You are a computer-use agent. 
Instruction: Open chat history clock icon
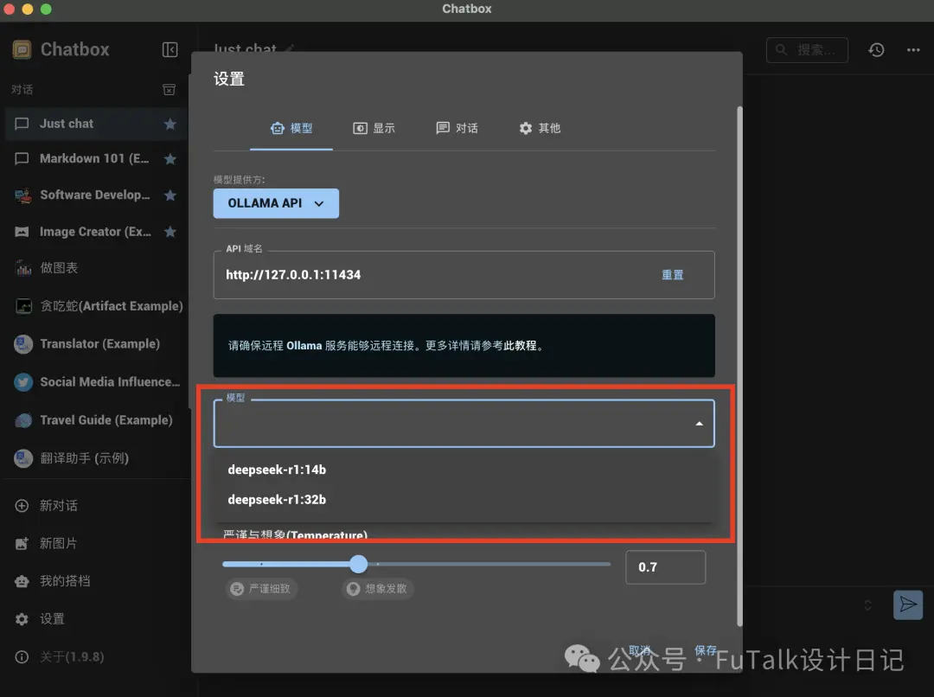coord(875,50)
